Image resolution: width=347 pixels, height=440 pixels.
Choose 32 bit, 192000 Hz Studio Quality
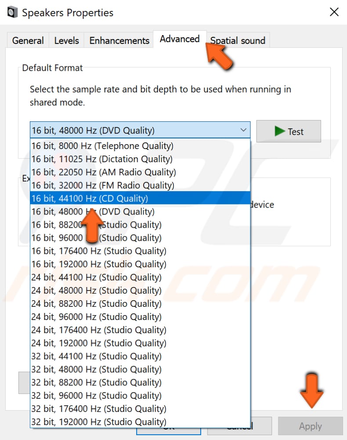pos(98,422)
